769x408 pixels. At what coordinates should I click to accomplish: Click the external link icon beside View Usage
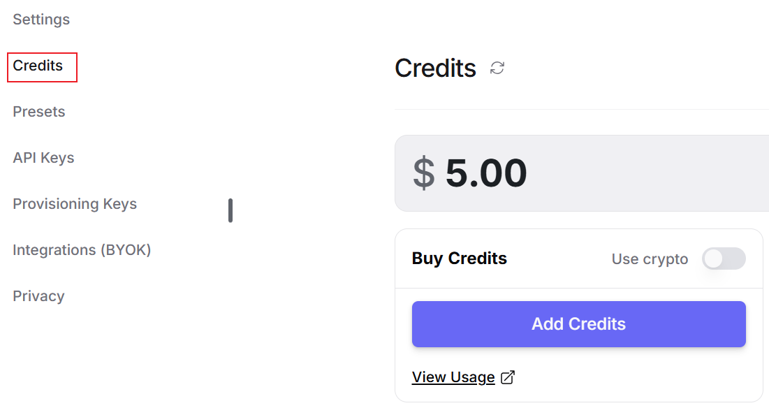[x=508, y=377]
